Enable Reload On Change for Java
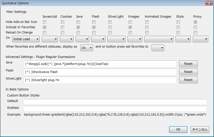Viewport: 214px width, 137px height. pyautogui.click(x=78, y=33)
